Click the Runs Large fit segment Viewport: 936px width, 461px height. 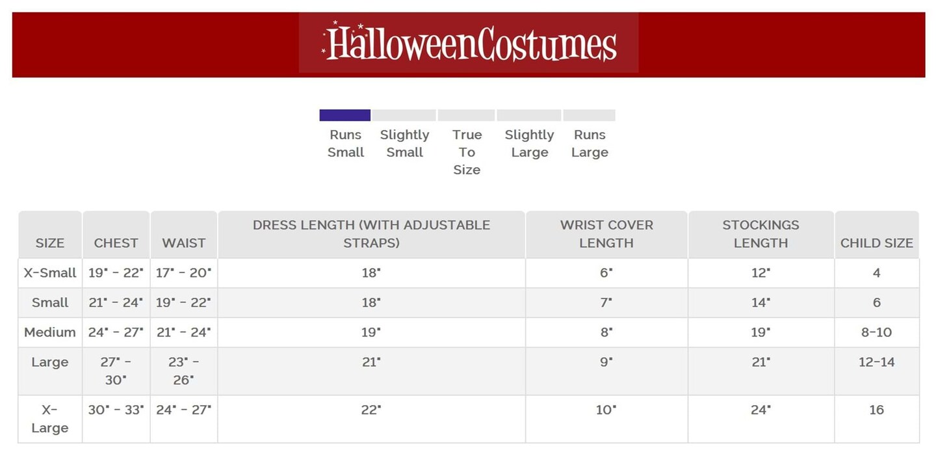[589, 115]
